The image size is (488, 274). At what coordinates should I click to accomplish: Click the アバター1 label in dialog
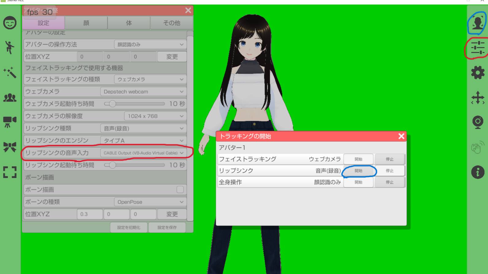pyautogui.click(x=232, y=148)
